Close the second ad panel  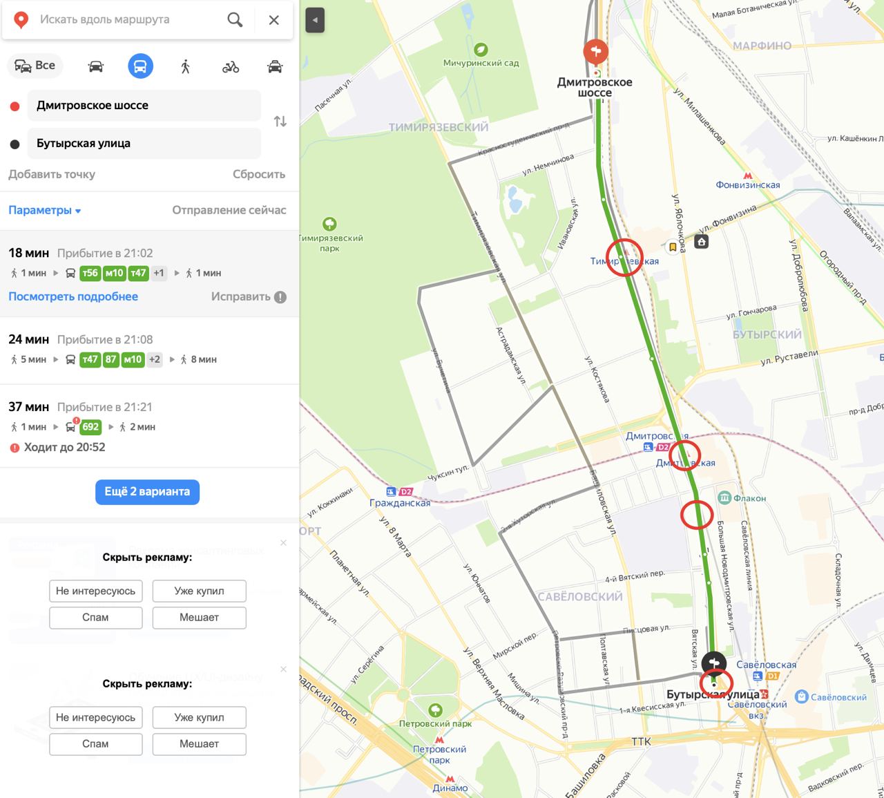(x=283, y=669)
